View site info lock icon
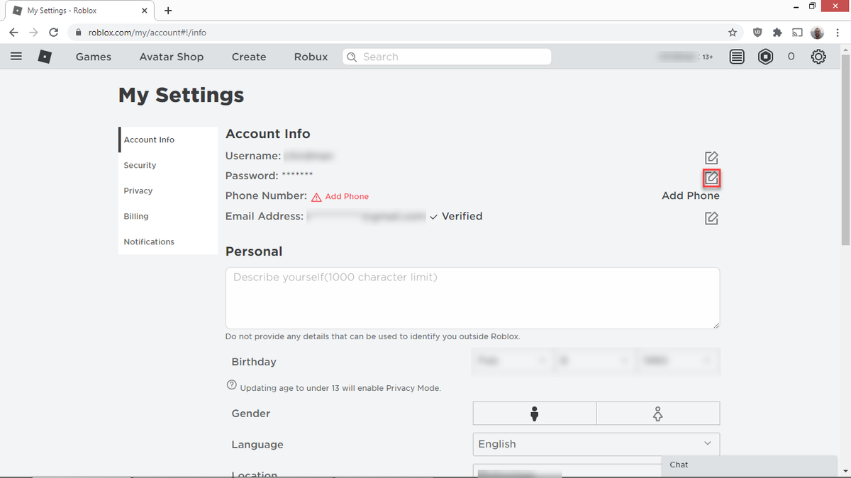The width and height of the screenshot is (851, 478). [x=79, y=33]
